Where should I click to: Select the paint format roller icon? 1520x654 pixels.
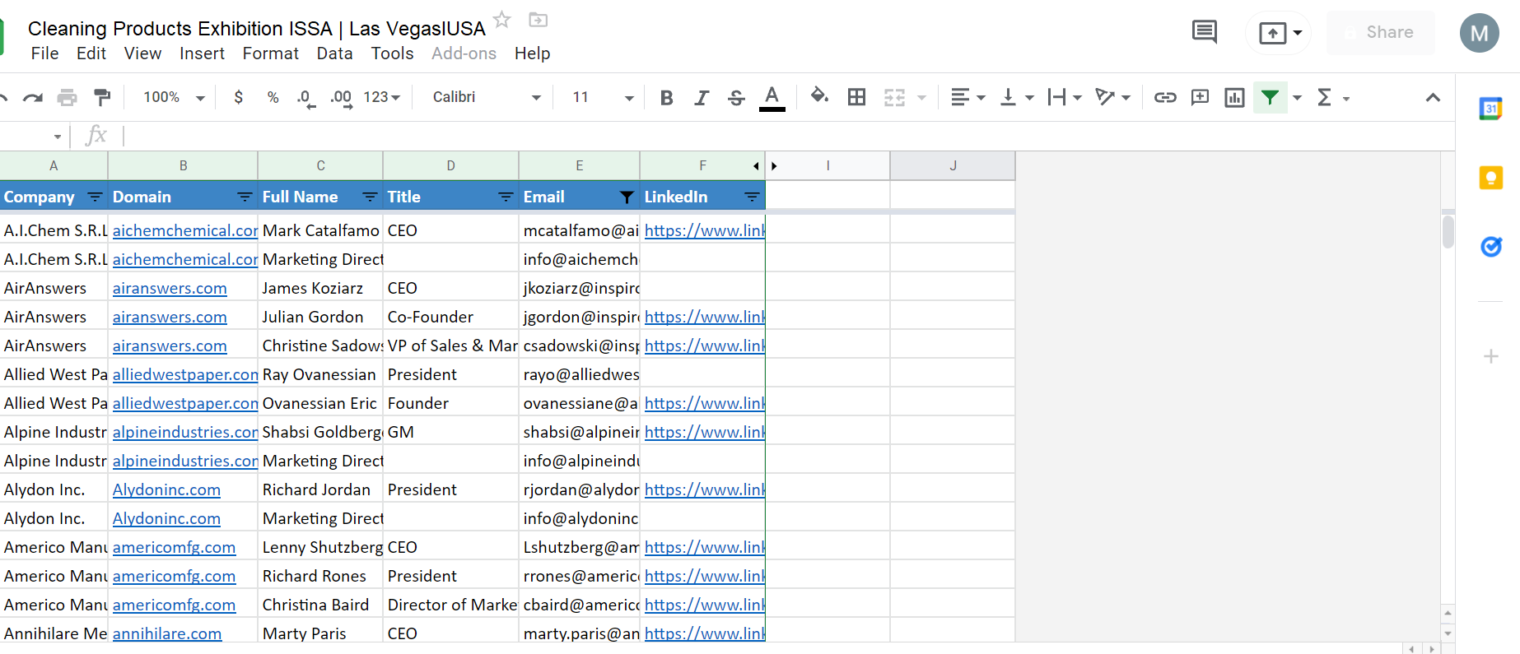point(102,98)
